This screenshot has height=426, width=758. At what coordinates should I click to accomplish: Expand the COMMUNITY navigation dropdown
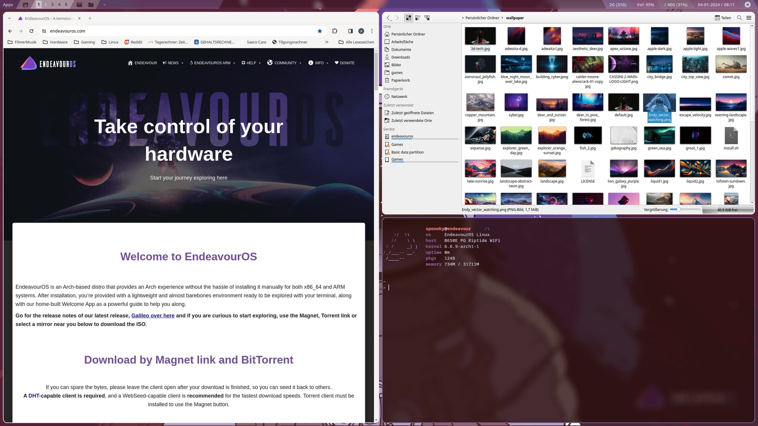(x=285, y=63)
